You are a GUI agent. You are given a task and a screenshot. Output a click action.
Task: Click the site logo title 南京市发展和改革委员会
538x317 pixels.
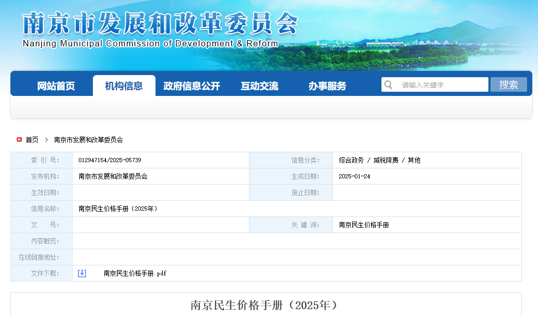pyautogui.click(x=160, y=23)
